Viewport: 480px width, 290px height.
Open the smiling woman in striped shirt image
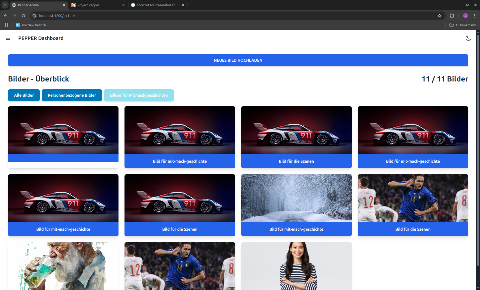[x=296, y=266]
